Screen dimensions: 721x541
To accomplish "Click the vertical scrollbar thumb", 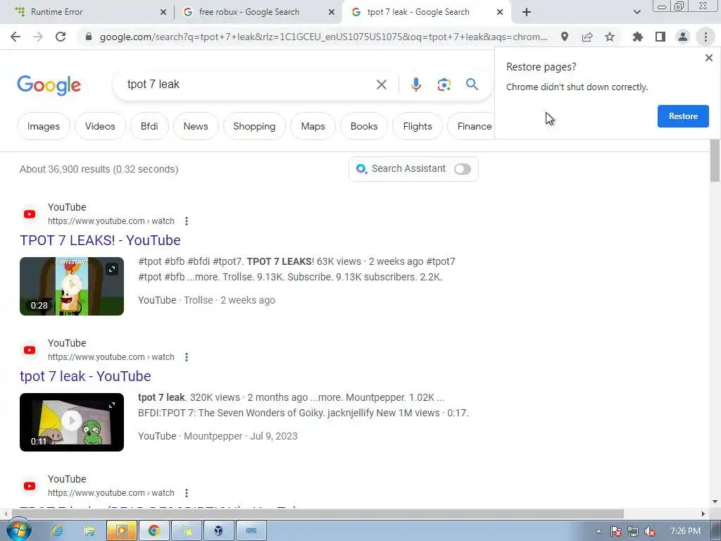I will coord(715,161).
